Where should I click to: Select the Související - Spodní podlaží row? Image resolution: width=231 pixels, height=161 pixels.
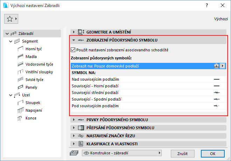(x=148, y=99)
